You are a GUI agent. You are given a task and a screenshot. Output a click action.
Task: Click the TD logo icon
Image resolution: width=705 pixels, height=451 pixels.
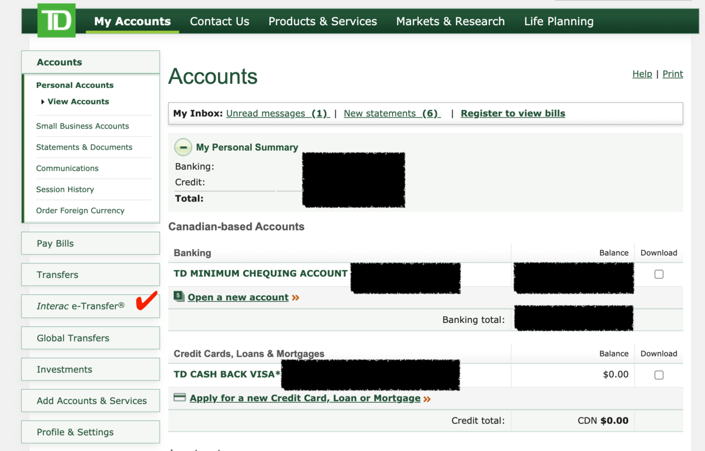tap(57, 21)
